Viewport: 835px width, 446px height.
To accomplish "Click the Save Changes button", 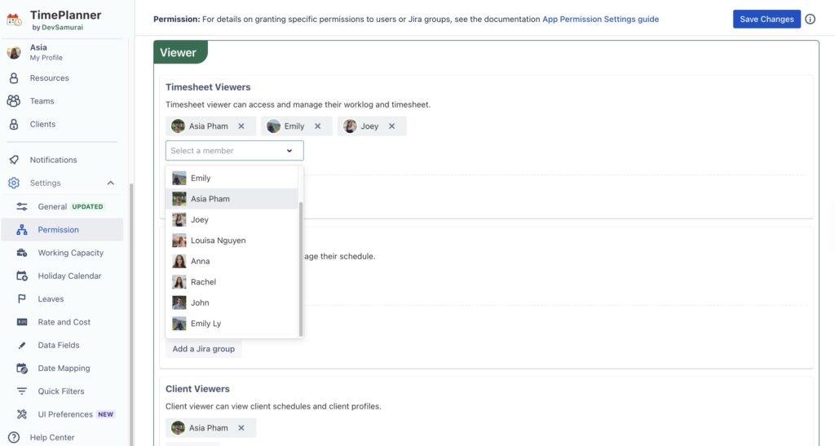I will [x=767, y=19].
